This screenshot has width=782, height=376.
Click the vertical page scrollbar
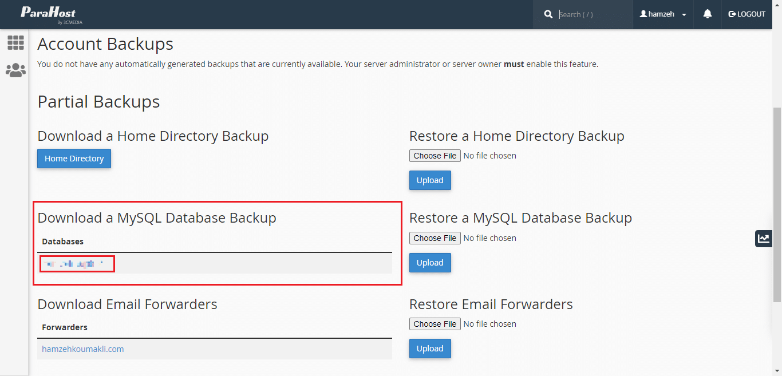(x=777, y=200)
